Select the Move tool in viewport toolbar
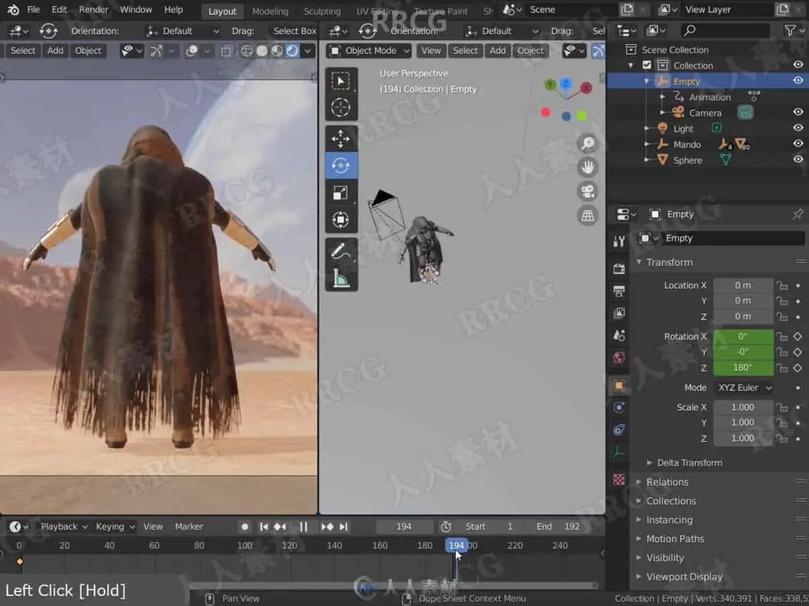 pyautogui.click(x=341, y=139)
